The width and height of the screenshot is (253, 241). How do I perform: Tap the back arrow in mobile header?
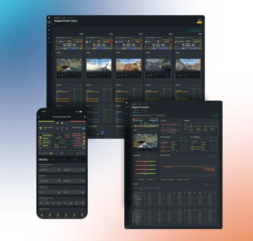tap(39, 117)
